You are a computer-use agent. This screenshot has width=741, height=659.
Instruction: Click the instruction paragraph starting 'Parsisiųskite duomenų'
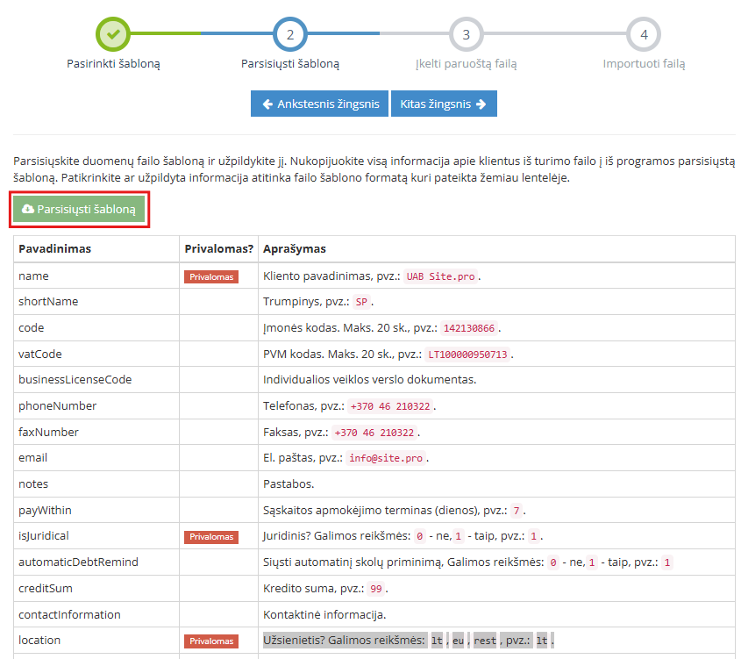pos(374,169)
